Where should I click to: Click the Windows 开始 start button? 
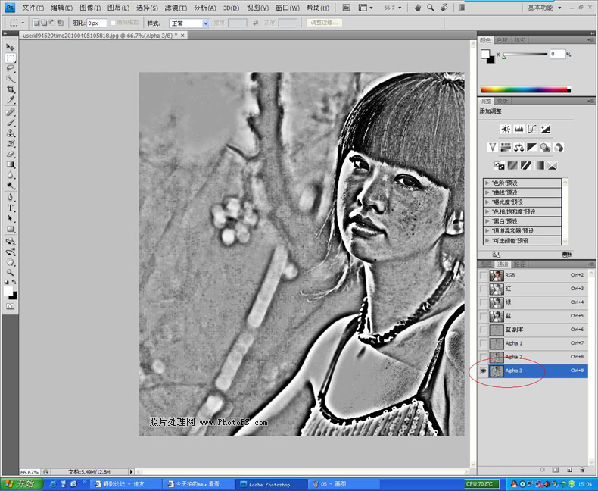[x=21, y=484]
